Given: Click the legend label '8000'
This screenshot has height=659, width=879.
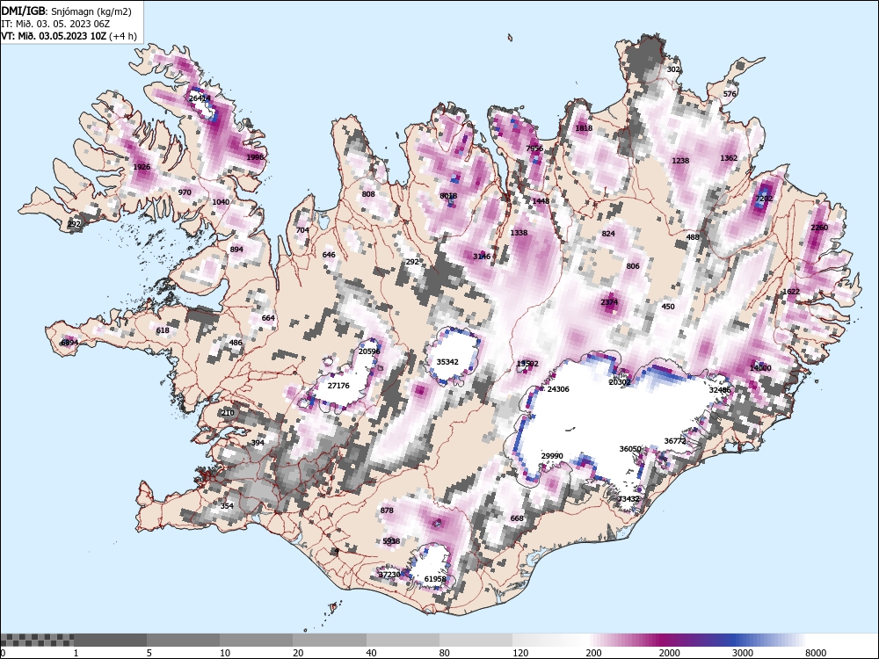Looking at the screenshot, I should 816,653.
